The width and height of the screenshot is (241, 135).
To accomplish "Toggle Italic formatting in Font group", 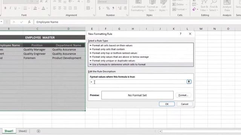I will tap(10, 8).
